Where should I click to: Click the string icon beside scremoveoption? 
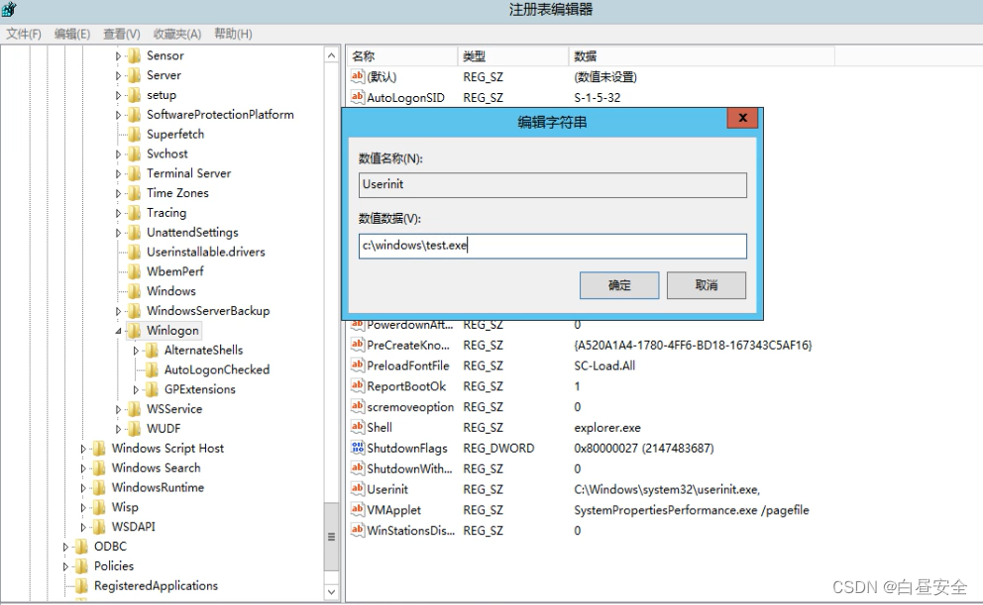point(358,406)
